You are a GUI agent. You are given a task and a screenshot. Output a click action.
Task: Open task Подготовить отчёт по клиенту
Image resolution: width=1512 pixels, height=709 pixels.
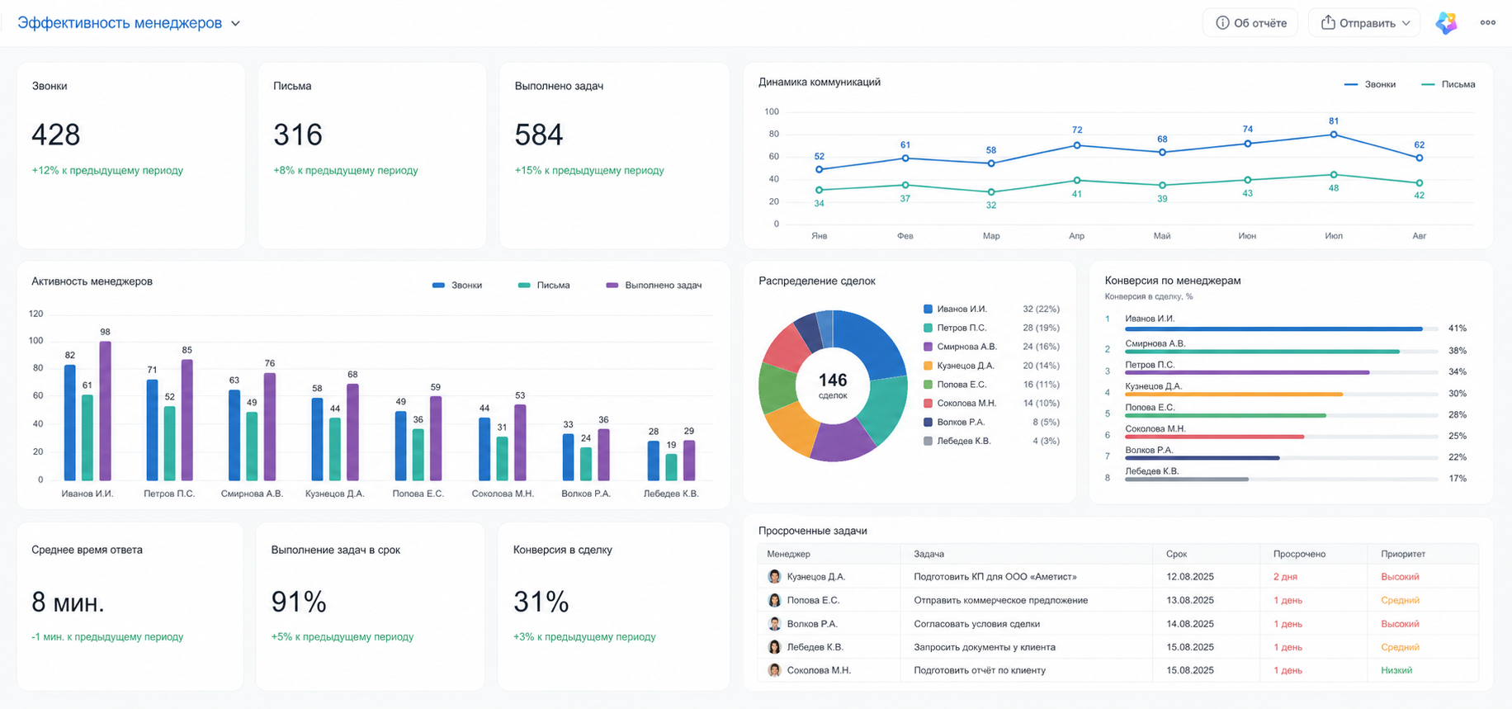point(980,670)
